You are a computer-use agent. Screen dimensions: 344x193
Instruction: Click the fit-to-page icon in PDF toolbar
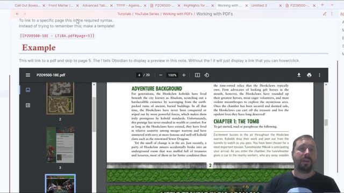point(197,75)
